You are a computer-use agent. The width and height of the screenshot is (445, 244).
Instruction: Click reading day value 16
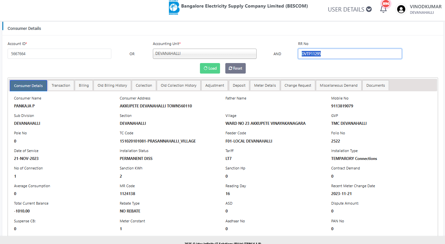coord(228,194)
